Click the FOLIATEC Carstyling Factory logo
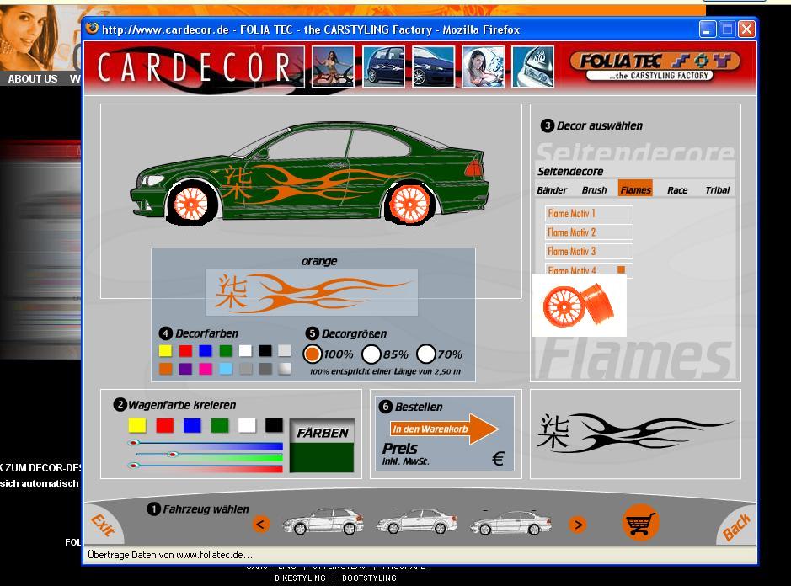Viewport: 791px width, 586px height. (x=655, y=66)
